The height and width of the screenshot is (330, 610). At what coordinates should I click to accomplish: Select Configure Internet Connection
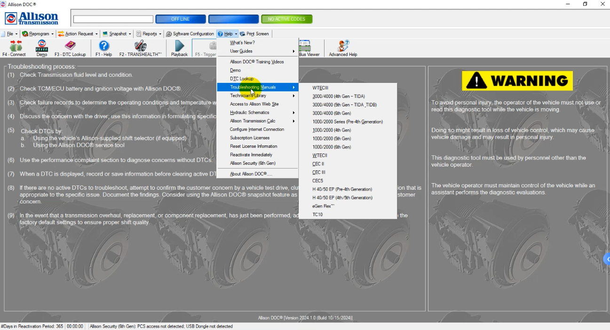257,129
